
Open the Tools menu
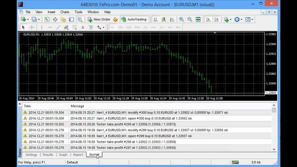[78, 12]
